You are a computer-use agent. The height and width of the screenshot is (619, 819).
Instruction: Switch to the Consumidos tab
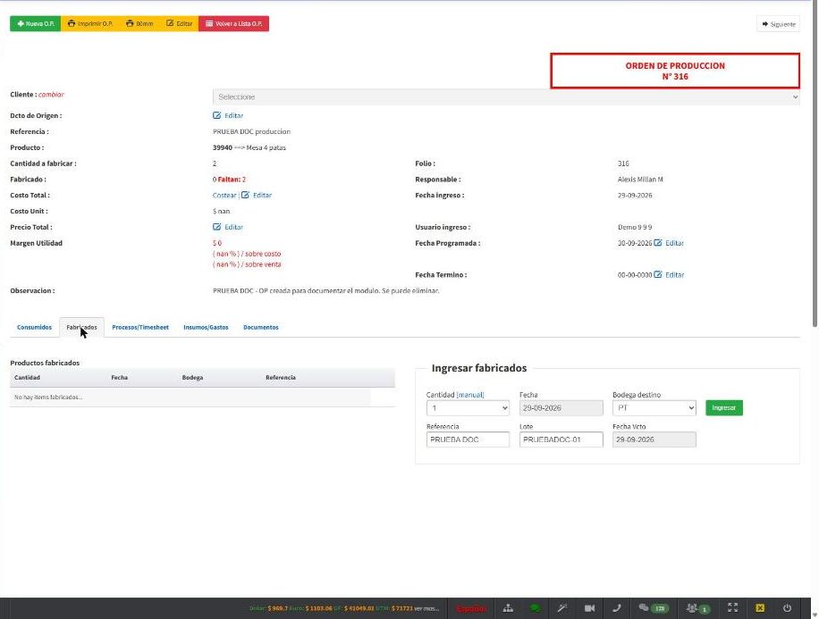tap(35, 327)
